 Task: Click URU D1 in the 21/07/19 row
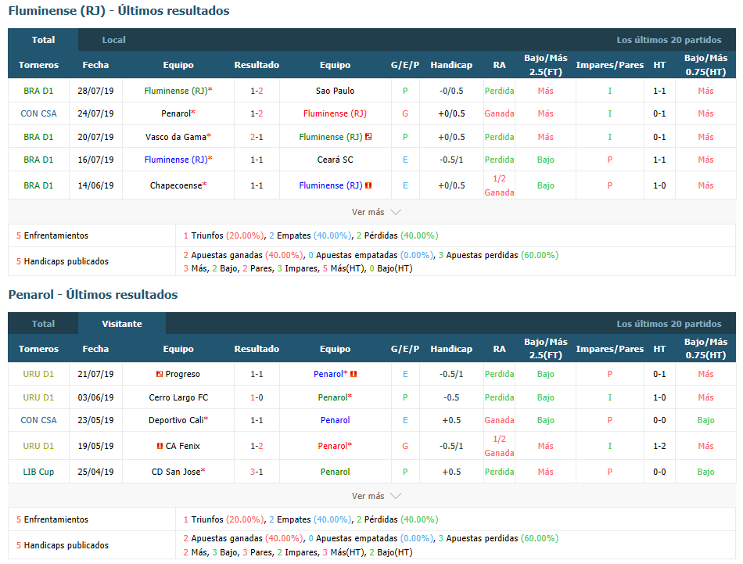pos(38,374)
